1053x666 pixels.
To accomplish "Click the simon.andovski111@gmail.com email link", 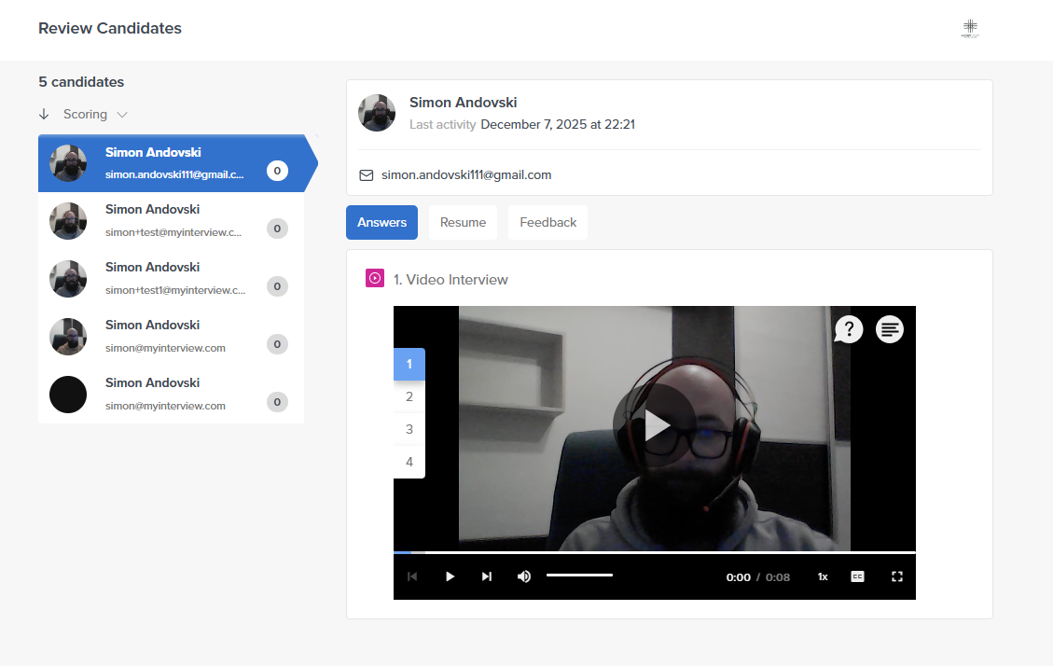I will point(465,174).
